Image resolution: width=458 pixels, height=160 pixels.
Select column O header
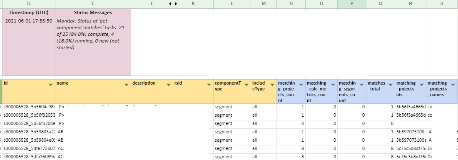tap(321, 4)
